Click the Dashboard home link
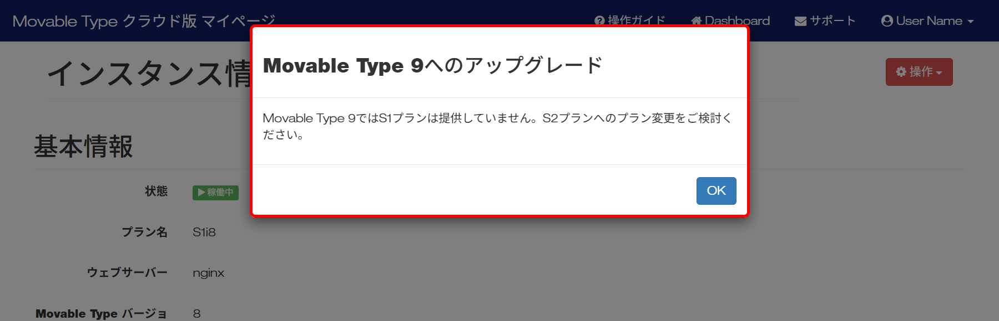The image size is (999, 321). [x=730, y=21]
